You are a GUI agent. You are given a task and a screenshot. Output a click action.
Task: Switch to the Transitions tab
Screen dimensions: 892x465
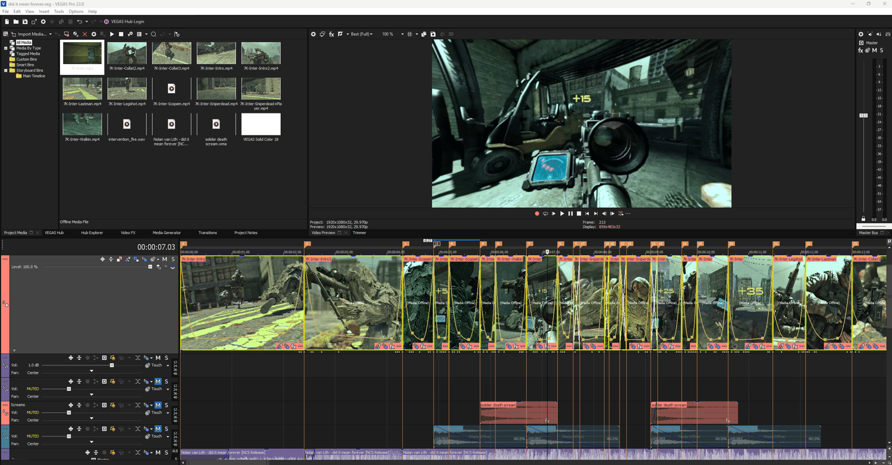208,233
